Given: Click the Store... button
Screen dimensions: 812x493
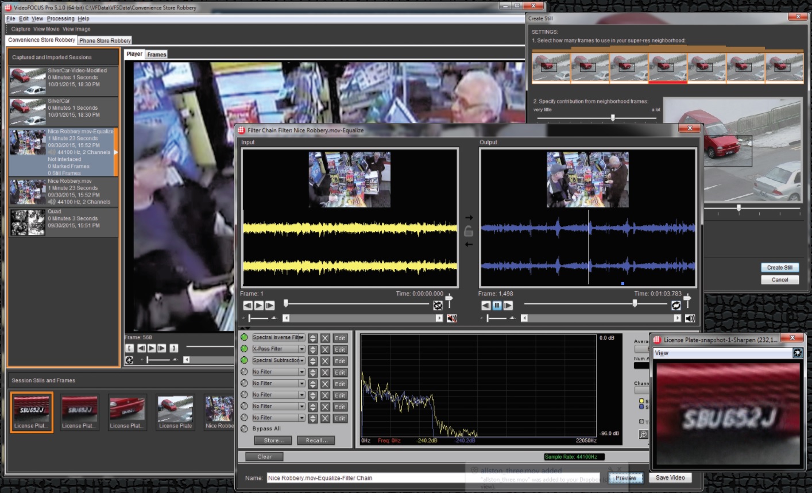Looking at the screenshot, I should coord(274,440).
